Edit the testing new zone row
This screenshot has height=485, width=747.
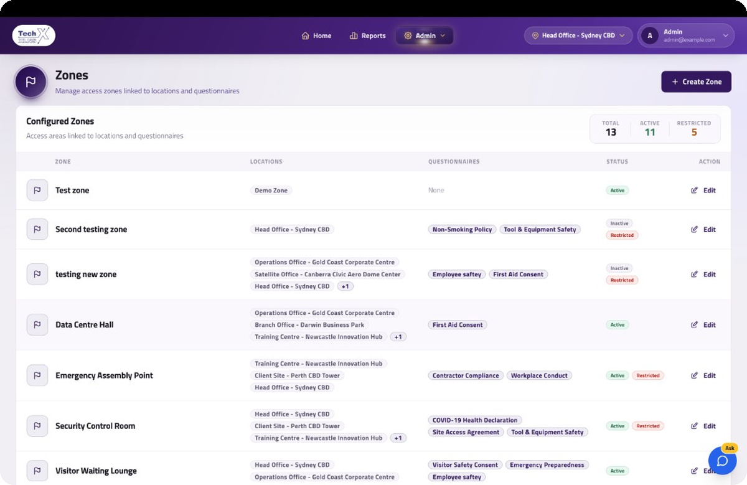point(703,274)
